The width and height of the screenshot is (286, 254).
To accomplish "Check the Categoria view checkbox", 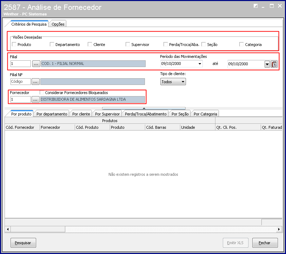I will (x=241, y=44).
